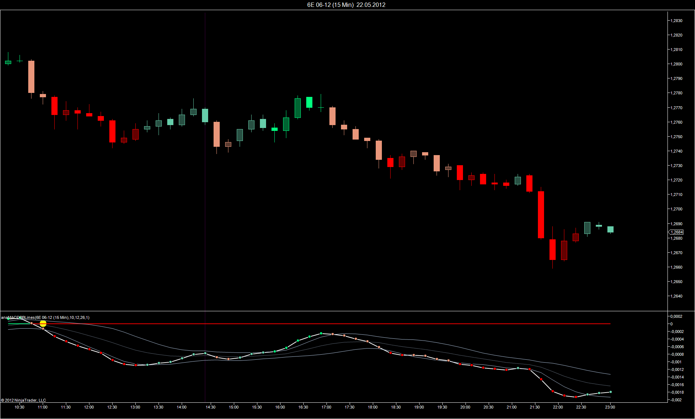Click the -0,002 indicator scale label
This screenshot has height=419, width=695.
tap(675, 400)
